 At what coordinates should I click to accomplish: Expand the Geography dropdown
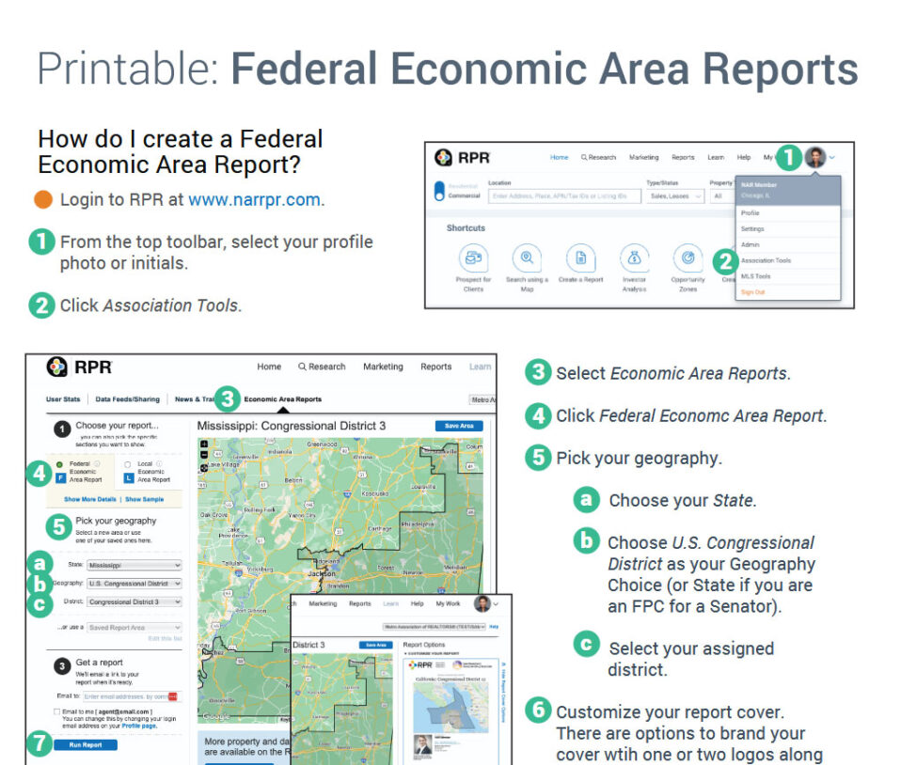[x=134, y=584]
